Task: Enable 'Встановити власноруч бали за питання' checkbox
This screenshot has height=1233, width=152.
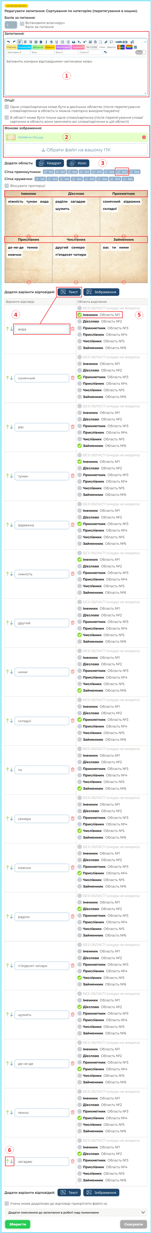Action: [x=22, y=23]
